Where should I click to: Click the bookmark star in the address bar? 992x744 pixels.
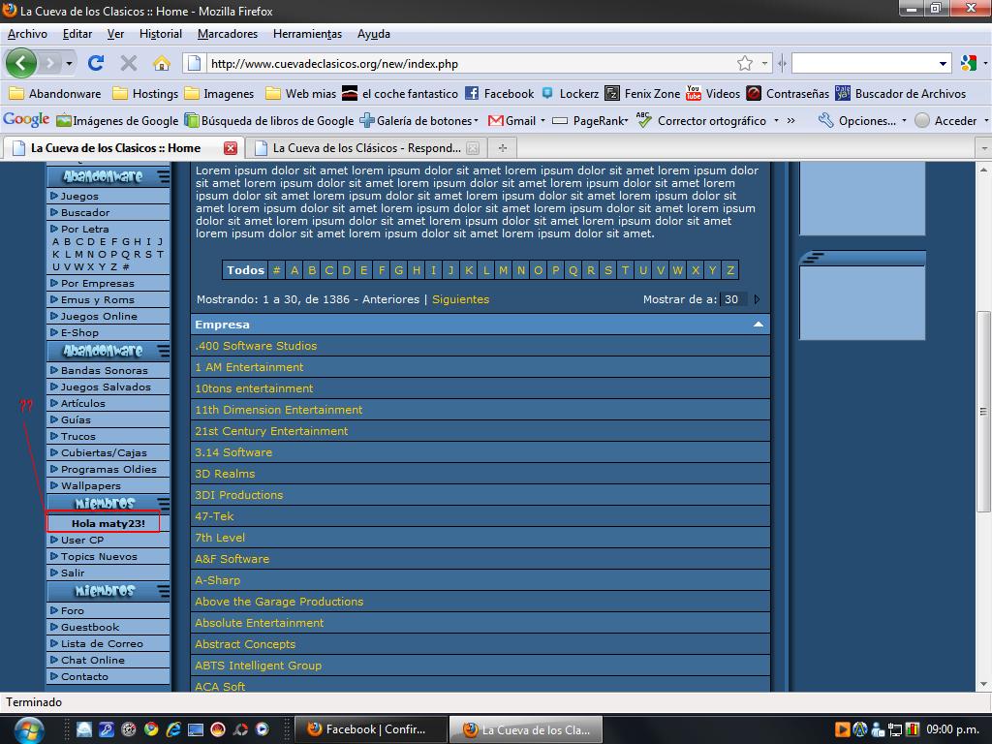(745, 63)
